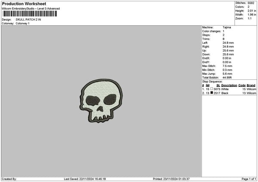Click the White color swatch in Stop Sequence
Screen dimensions: 258x182
point(212,89)
